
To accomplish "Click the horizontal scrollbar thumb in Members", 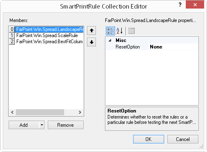I will click(x=40, y=112).
